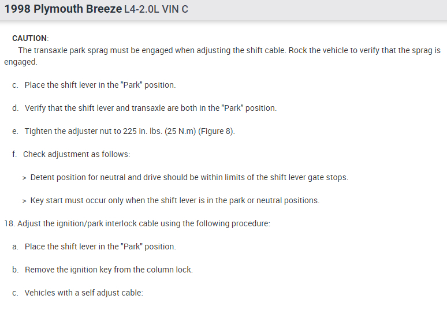Click the 'Vehicles with a self adjust cable' step

[84, 293]
